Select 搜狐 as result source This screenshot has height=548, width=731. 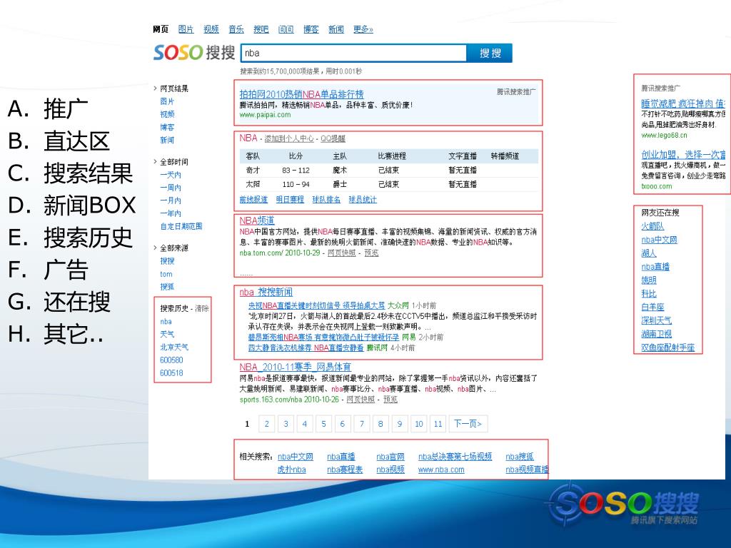pyautogui.click(x=167, y=287)
